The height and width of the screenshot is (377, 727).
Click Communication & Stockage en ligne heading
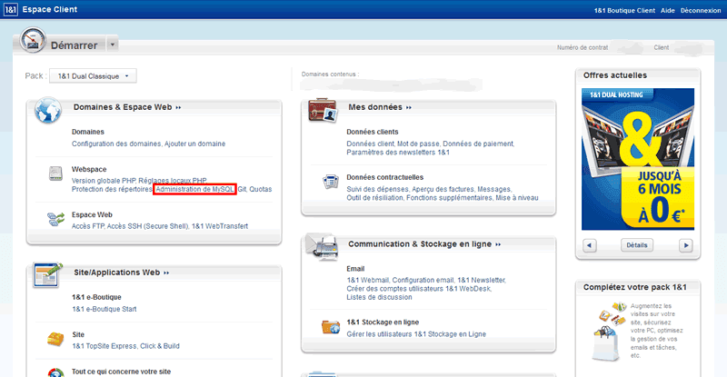point(420,243)
